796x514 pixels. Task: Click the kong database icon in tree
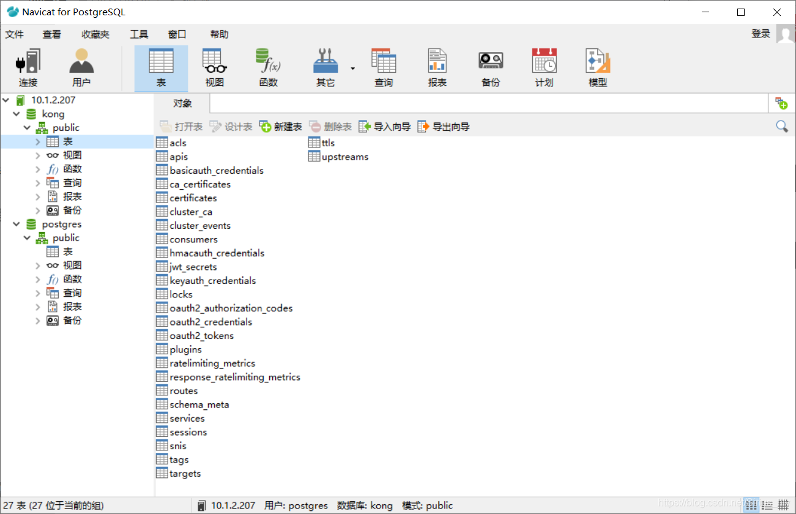click(x=31, y=114)
